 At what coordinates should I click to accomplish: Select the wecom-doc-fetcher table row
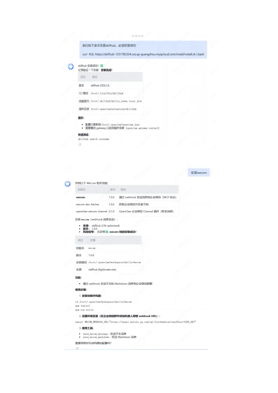click(x=127, y=204)
